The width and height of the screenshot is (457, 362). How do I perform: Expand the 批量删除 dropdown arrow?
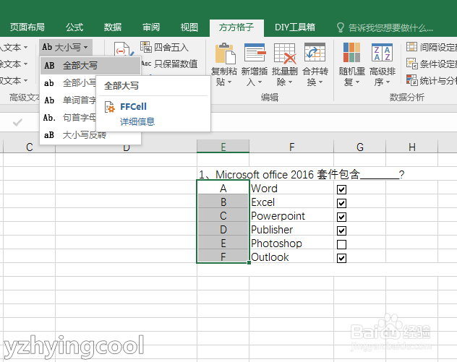coord(290,82)
